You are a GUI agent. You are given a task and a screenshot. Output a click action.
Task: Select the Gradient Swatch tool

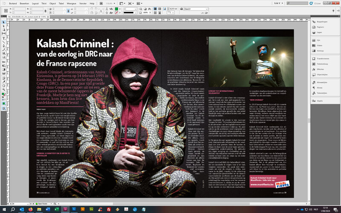click(x=4, y=69)
